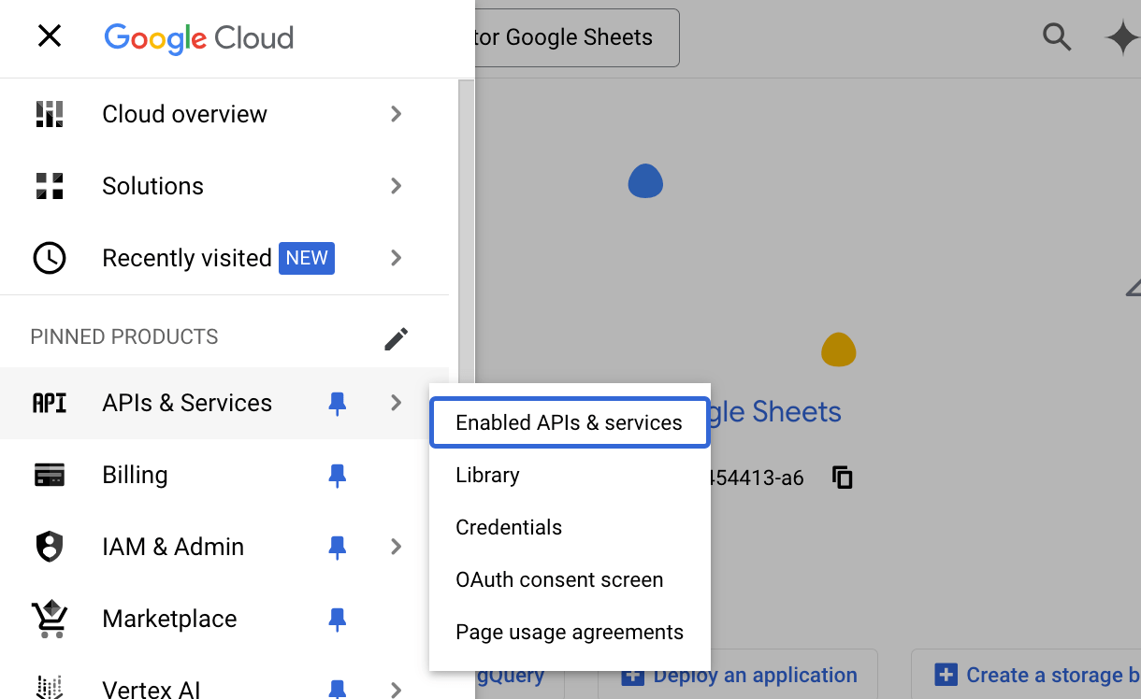
Task: Click the NEW badge next to Recently visited
Action: pyautogui.click(x=307, y=258)
